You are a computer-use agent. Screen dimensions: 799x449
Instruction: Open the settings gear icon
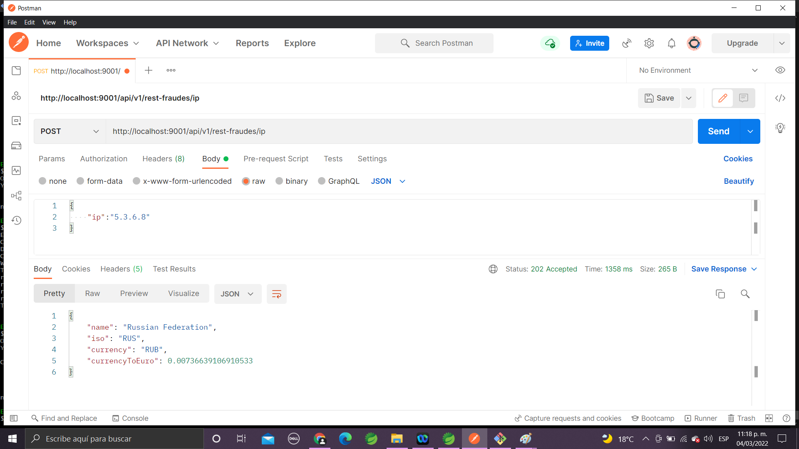point(649,43)
